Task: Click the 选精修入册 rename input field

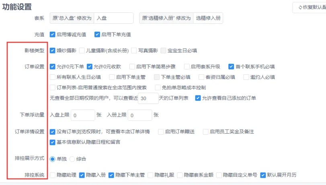Action: [208, 18]
